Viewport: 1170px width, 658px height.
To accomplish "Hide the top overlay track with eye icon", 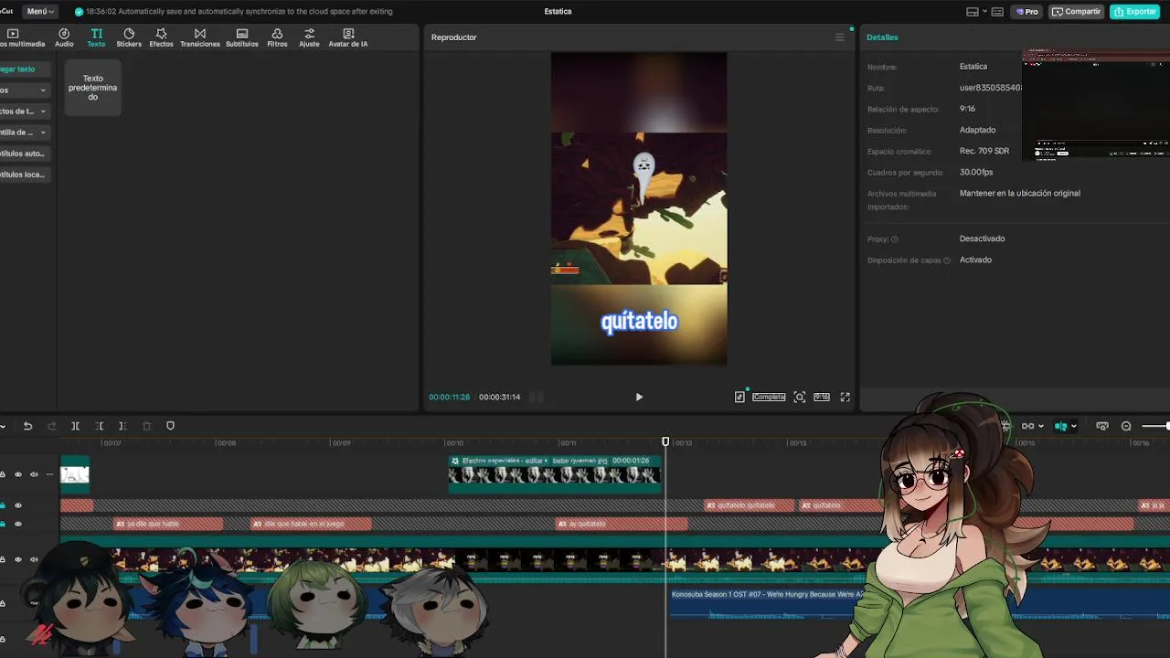I will tap(17, 474).
